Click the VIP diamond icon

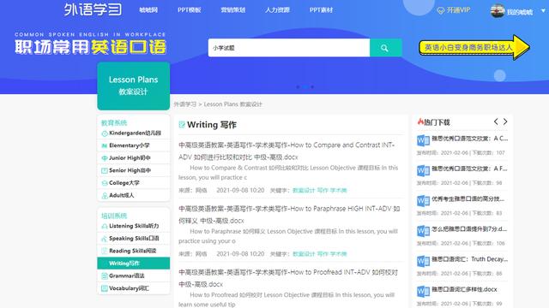(441, 11)
